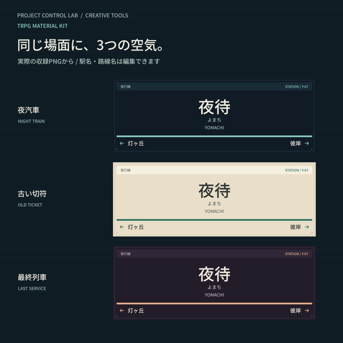The height and width of the screenshot is (343, 343).
Task: Open PROJECT CONTROL LAB breadcrumb
Action: [x=48, y=15]
